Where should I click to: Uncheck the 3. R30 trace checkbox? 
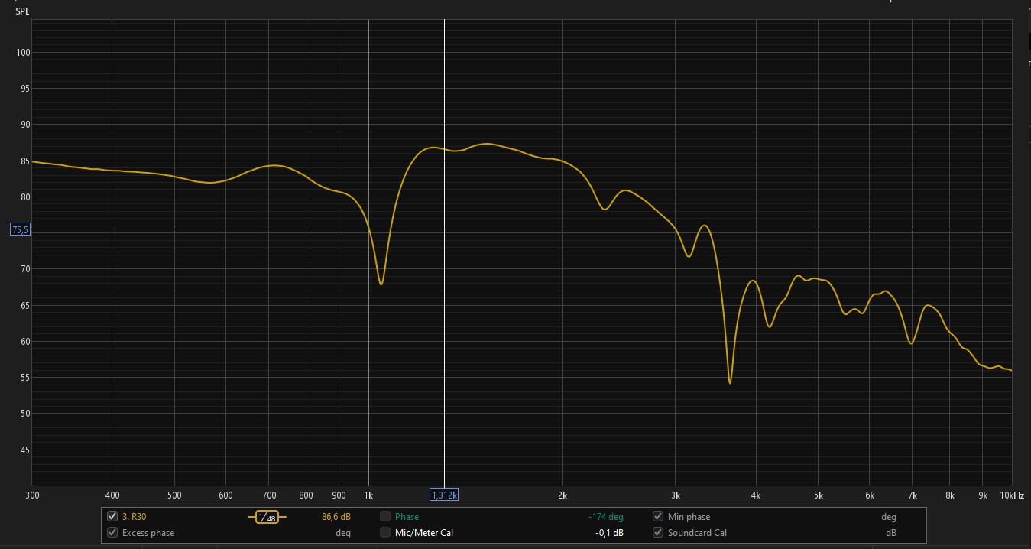pos(112,517)
